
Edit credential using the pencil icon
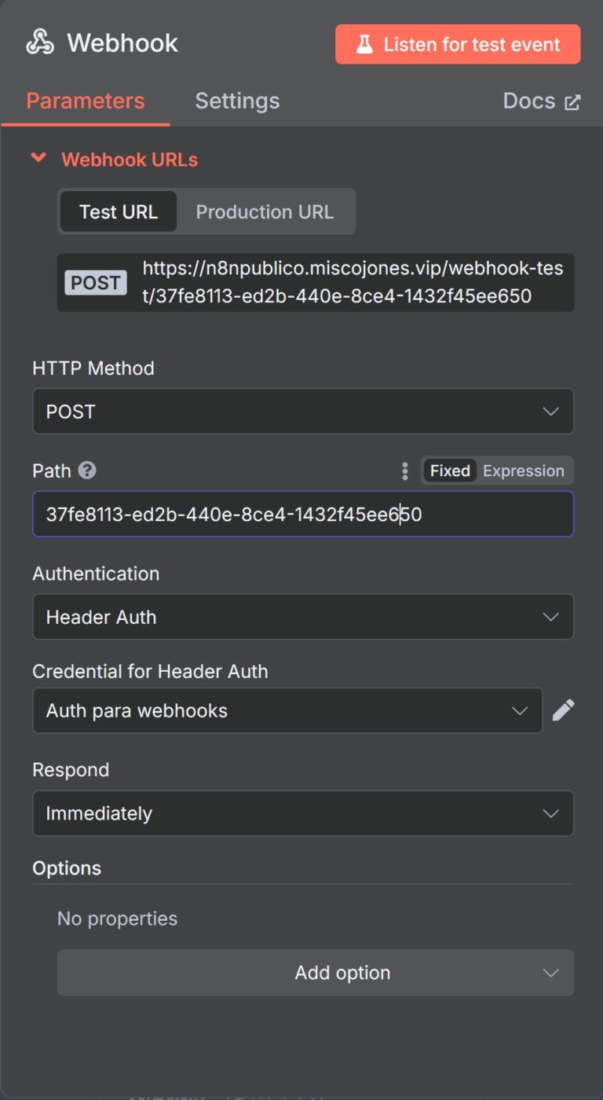tap(563, 709)
